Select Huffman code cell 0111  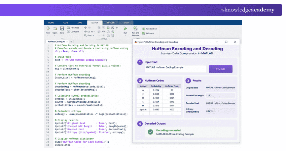pos(172,105)
